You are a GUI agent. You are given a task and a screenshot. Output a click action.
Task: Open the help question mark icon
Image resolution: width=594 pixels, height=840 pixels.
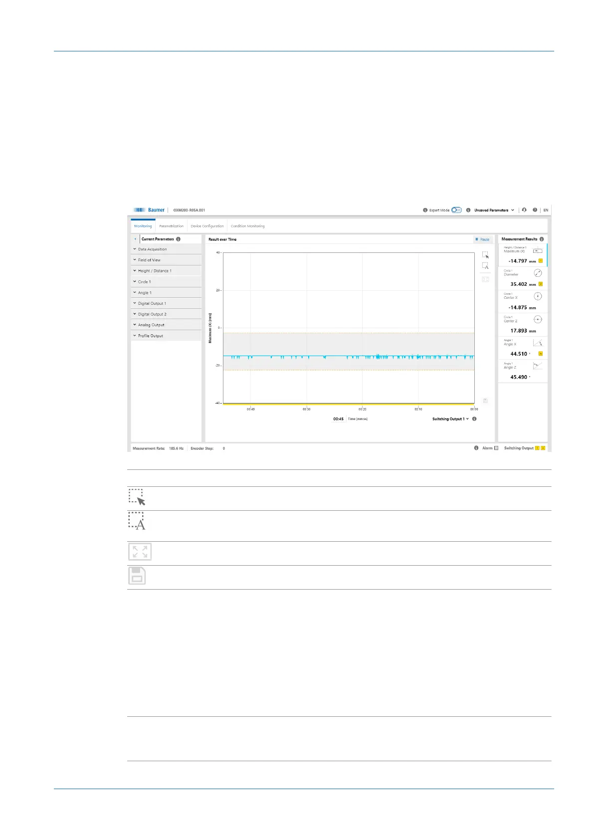tap(535, 210)
